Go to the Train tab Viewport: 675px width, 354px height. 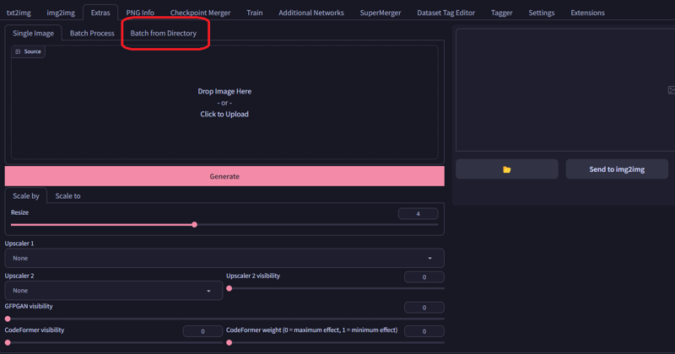(x=255, y=13)
